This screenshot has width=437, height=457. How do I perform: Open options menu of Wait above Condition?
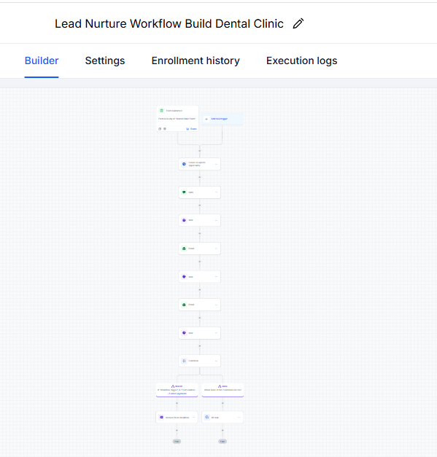pyautogui.click(x=216, y=333)
